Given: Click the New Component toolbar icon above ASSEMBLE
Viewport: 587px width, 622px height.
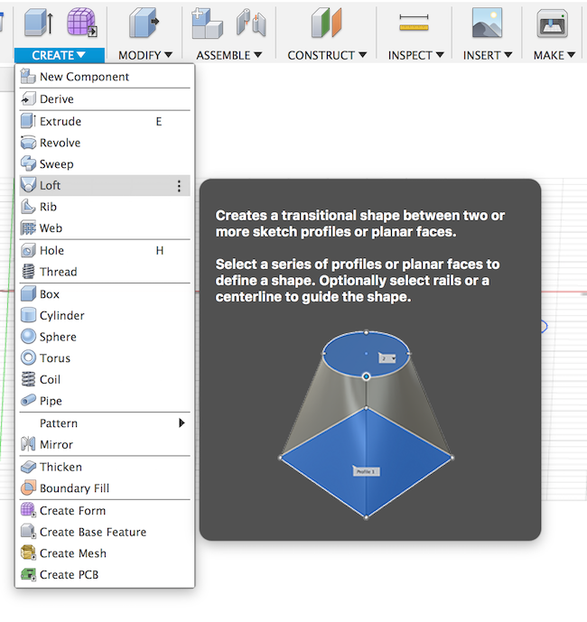Looking at the screenshot, I should [x=207, y=23].
